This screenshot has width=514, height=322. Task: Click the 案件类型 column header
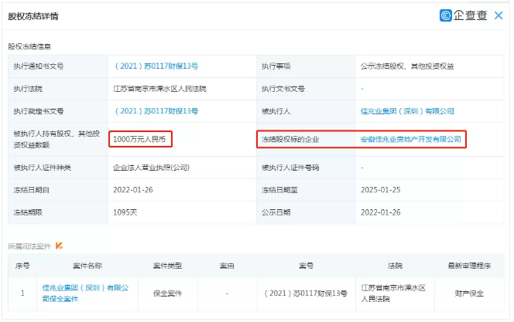(x=167, y=266)
